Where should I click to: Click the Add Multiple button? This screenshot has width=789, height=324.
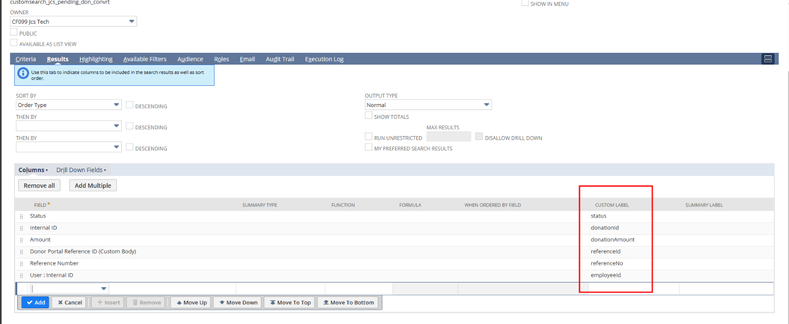[93, 186]
